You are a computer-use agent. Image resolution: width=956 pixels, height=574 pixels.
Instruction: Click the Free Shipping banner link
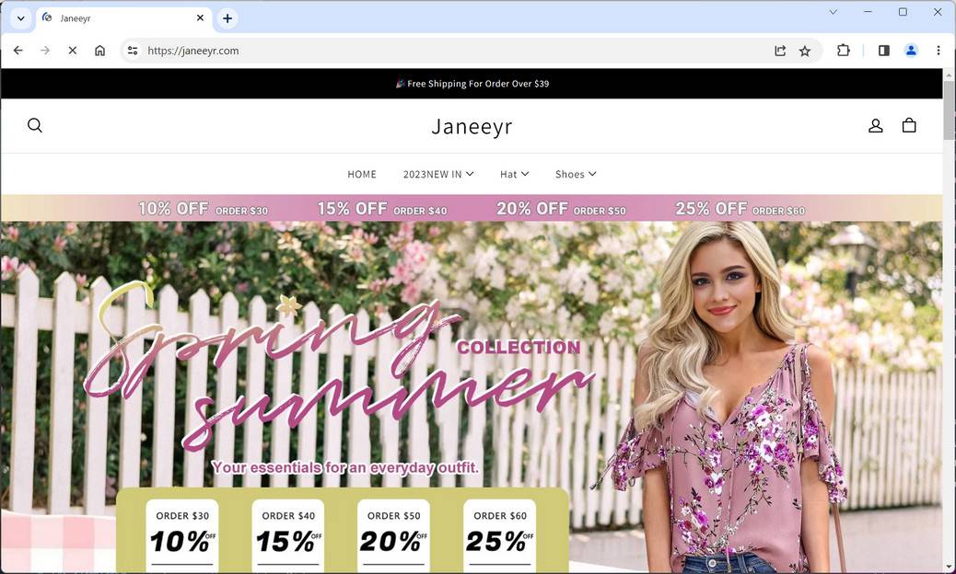click(472, 84)
